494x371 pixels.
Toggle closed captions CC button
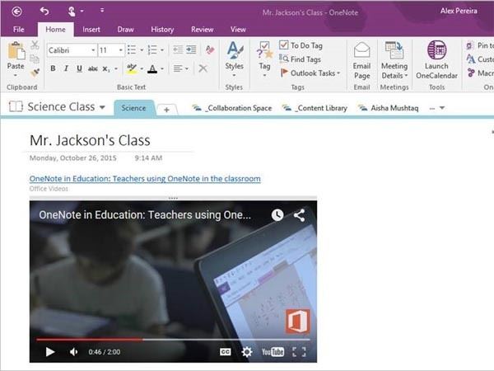point(225,352)
